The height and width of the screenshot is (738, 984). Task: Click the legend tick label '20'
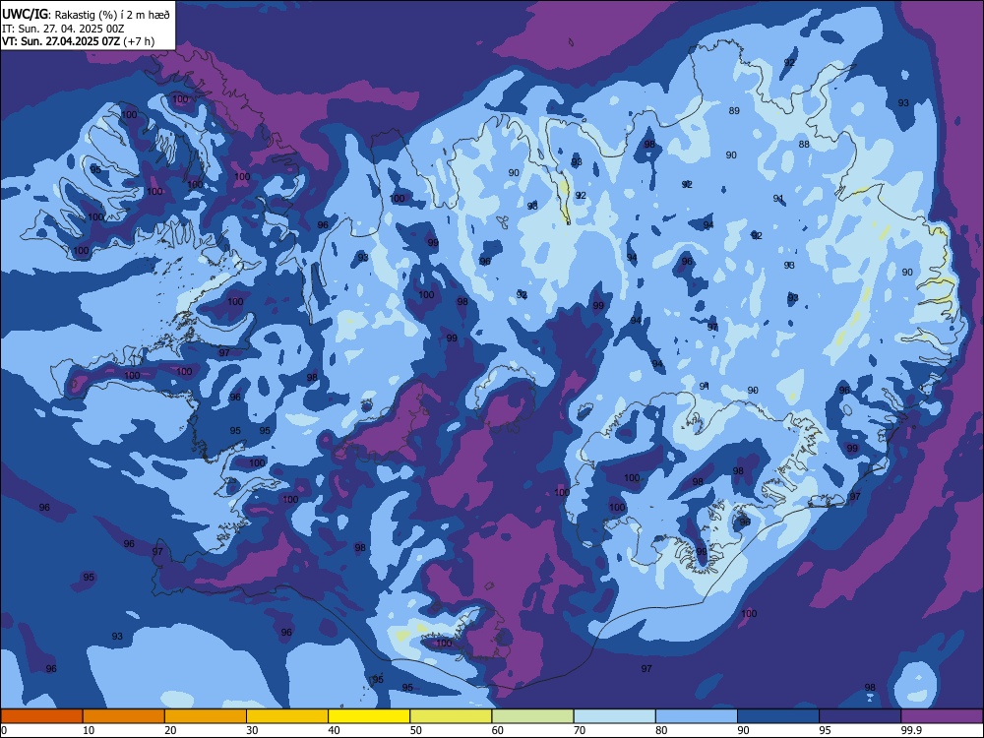pos(170,730)
